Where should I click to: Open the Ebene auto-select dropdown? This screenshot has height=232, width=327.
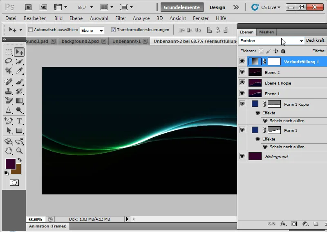(92, 31)
